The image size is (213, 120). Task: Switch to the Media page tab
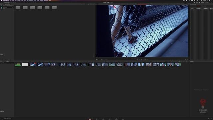pos(90,119)
